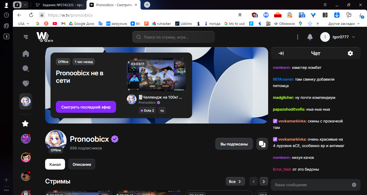Open the Igor0777 profile avatar circle
This screenshot has height=195, width=367.
pos(325,37)
